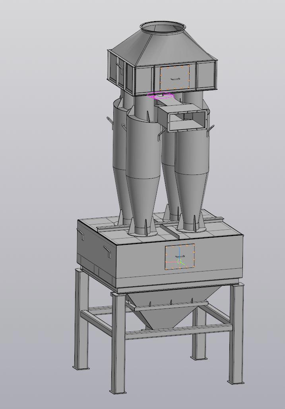Viewport: 285px width, 409px height.
Task: Click the bolted access hatch on lower bin
Action: pyautogui.click(x=180, y=257)
